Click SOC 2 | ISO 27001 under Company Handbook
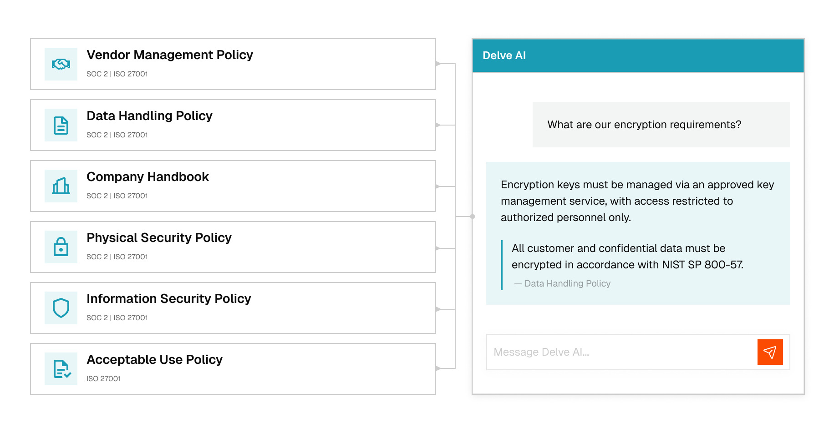Image resolution: width=834 pixels, height=433 pixels. 117,196
